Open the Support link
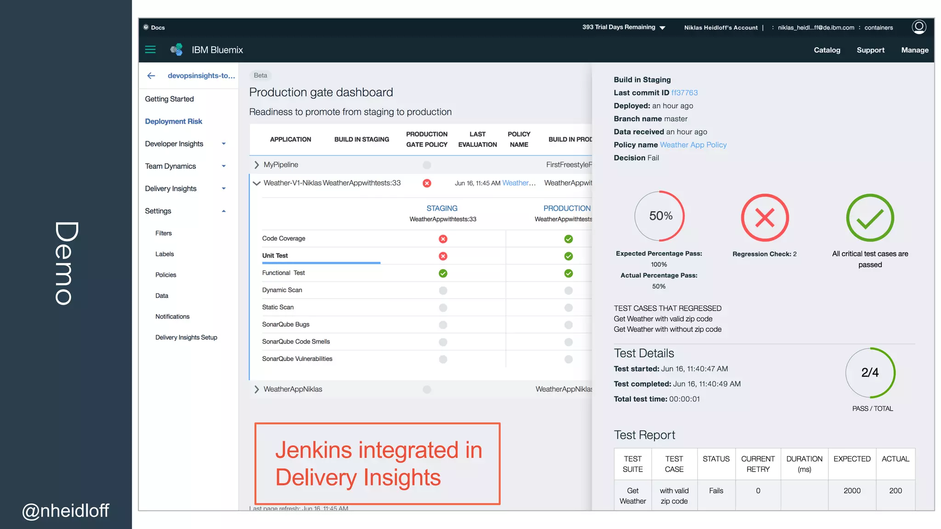Image resolution: width=941 pixels, height=529 pixels. (870, 50)
